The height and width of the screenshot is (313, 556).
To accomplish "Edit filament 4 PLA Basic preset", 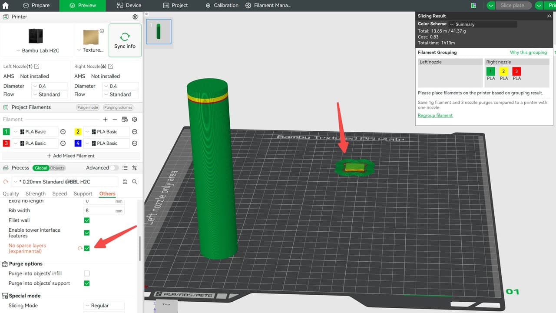I will click(135, 143).
